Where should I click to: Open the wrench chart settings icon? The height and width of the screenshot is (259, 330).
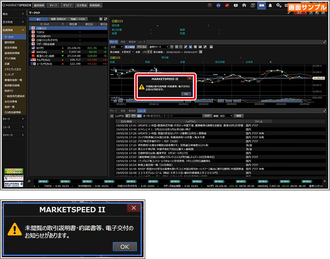[205, 47]
